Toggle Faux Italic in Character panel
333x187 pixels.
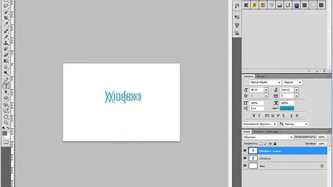coord(259,116)
